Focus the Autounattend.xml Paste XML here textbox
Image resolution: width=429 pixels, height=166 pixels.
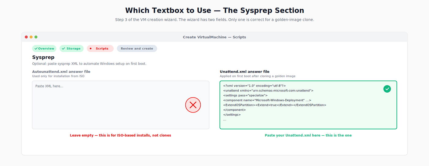coord(121,105)
